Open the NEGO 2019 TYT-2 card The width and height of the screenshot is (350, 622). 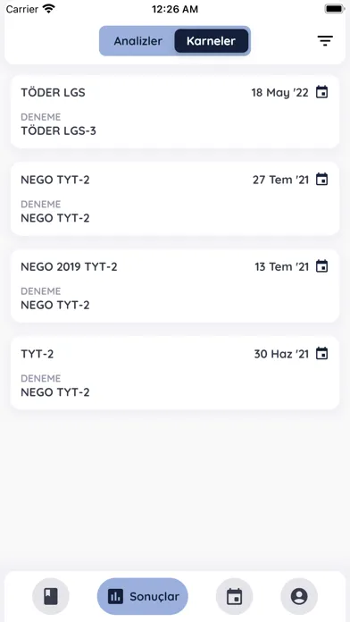(175, 286)
